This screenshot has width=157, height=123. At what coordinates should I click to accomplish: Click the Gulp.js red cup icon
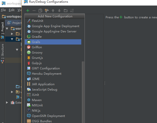point(29,63)
